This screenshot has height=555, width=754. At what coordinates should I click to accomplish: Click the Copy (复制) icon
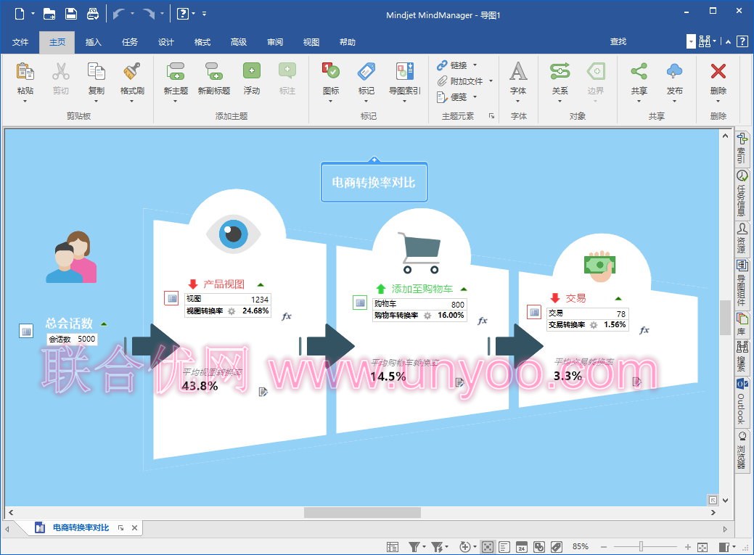pos(97,72)
